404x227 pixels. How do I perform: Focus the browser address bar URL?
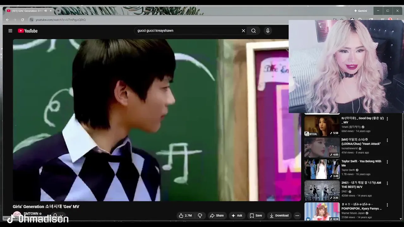pos(61,20)
